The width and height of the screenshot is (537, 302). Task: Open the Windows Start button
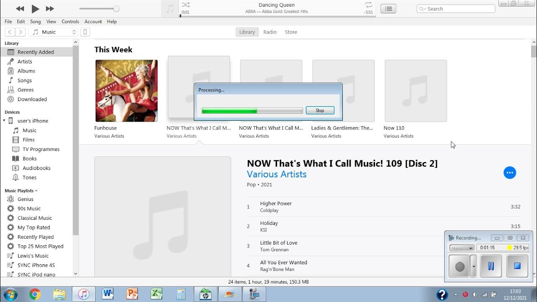11,294
